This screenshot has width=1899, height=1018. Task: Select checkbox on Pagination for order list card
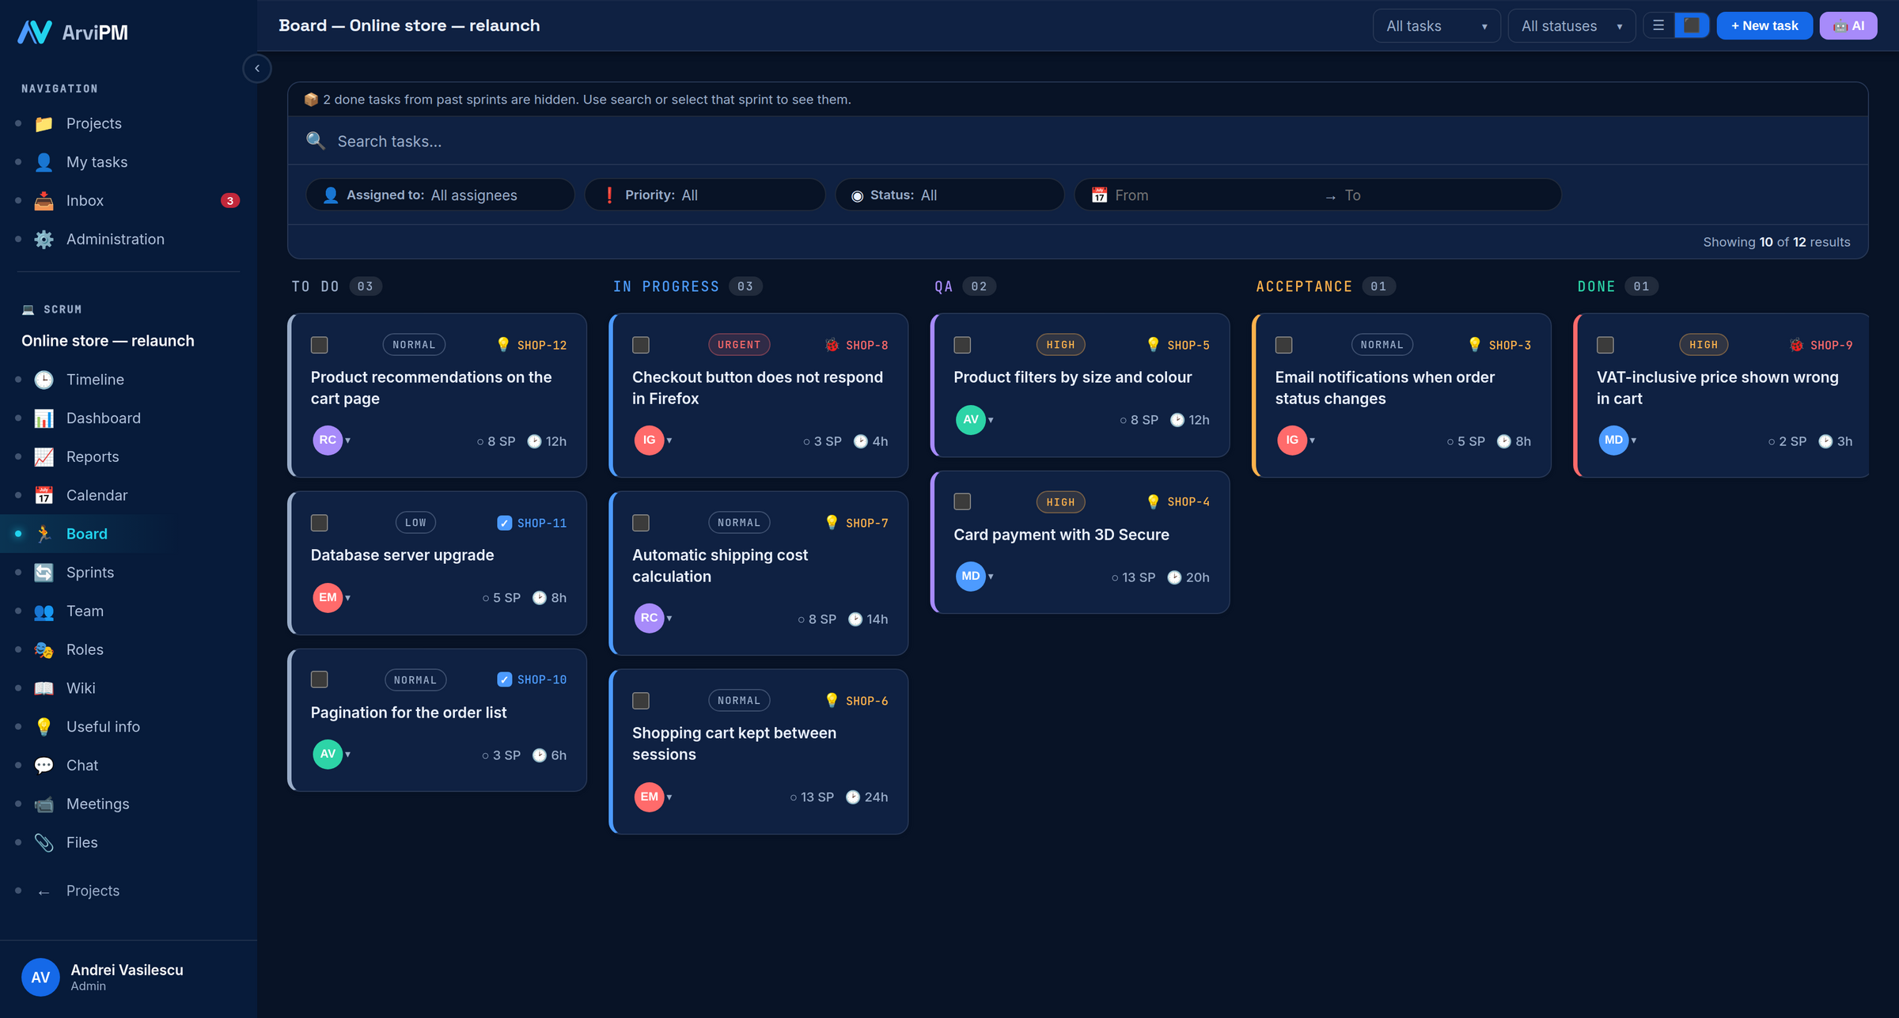point(320,679)
